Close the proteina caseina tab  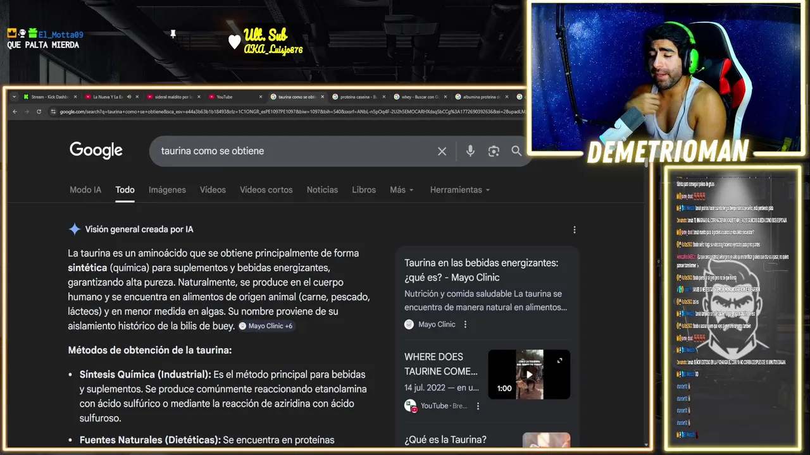pyautogui.click(x=383, y=97)
